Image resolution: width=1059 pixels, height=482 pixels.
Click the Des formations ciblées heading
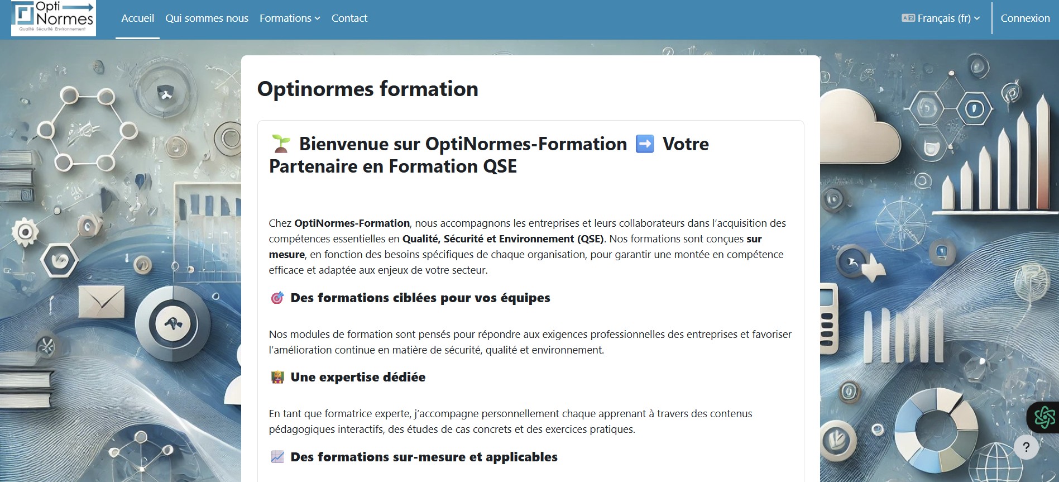pos(420,298)
